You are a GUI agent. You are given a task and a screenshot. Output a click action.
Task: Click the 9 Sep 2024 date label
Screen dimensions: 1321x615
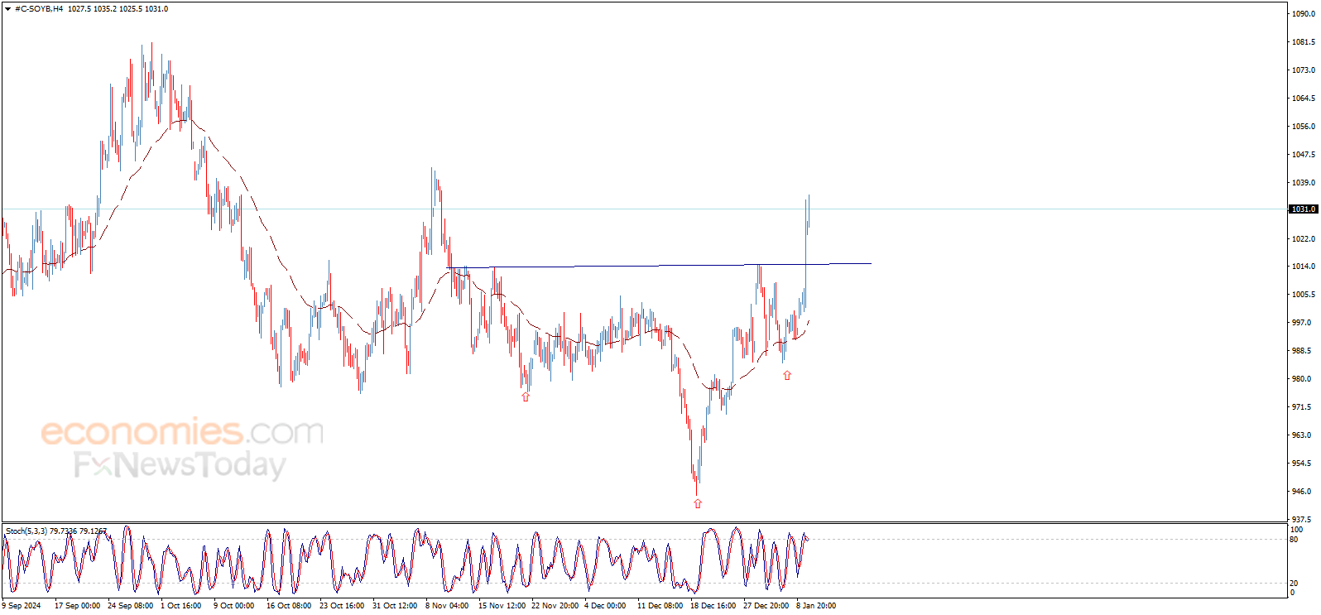click(x=22, y=606)
